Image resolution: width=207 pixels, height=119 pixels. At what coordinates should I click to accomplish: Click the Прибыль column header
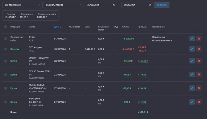click(142, 27)
